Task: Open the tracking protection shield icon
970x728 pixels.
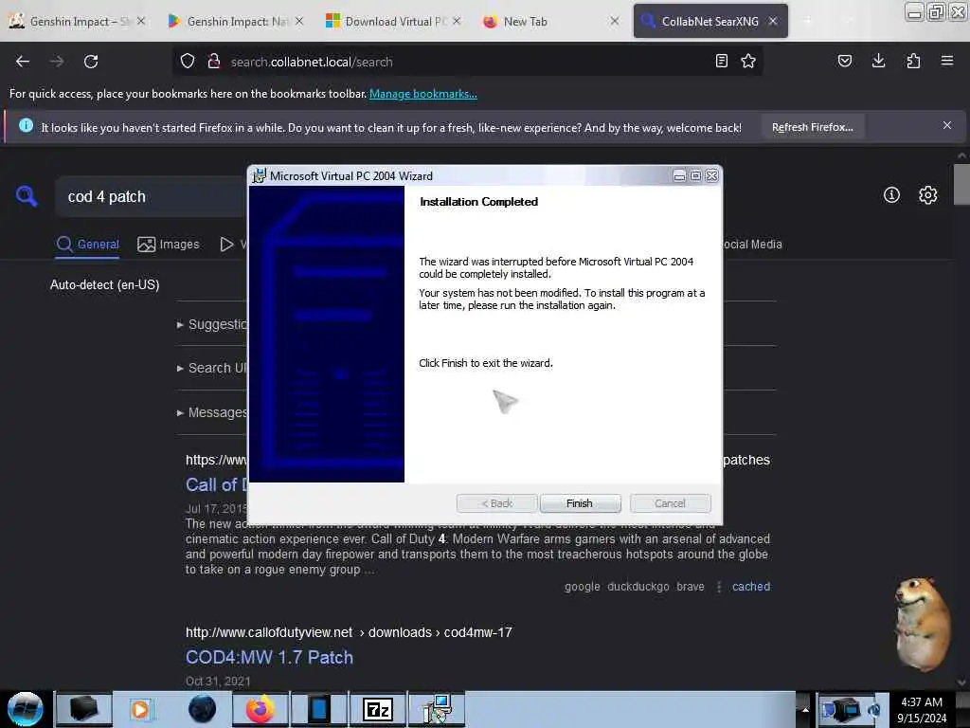Action: [x=188, y=62]
